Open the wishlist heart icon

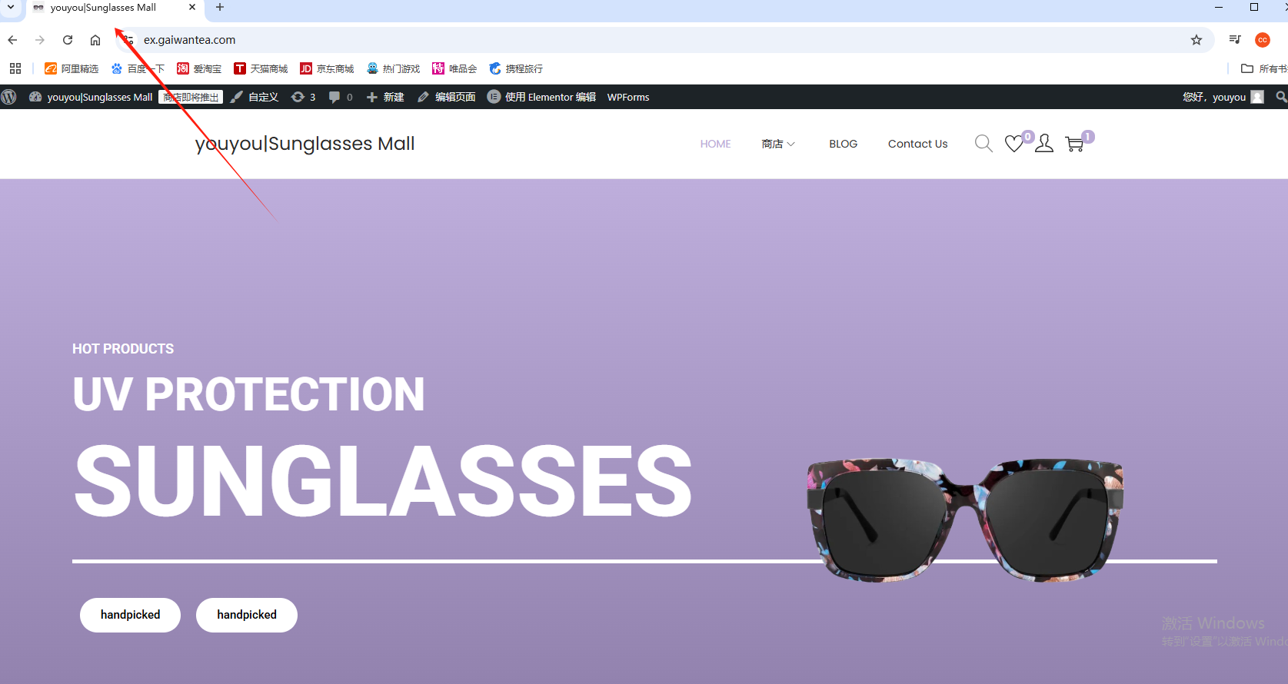coord(1014,144)
